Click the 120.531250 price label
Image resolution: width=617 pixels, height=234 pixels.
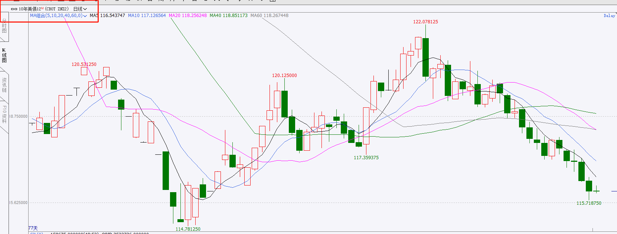[84, 64]
